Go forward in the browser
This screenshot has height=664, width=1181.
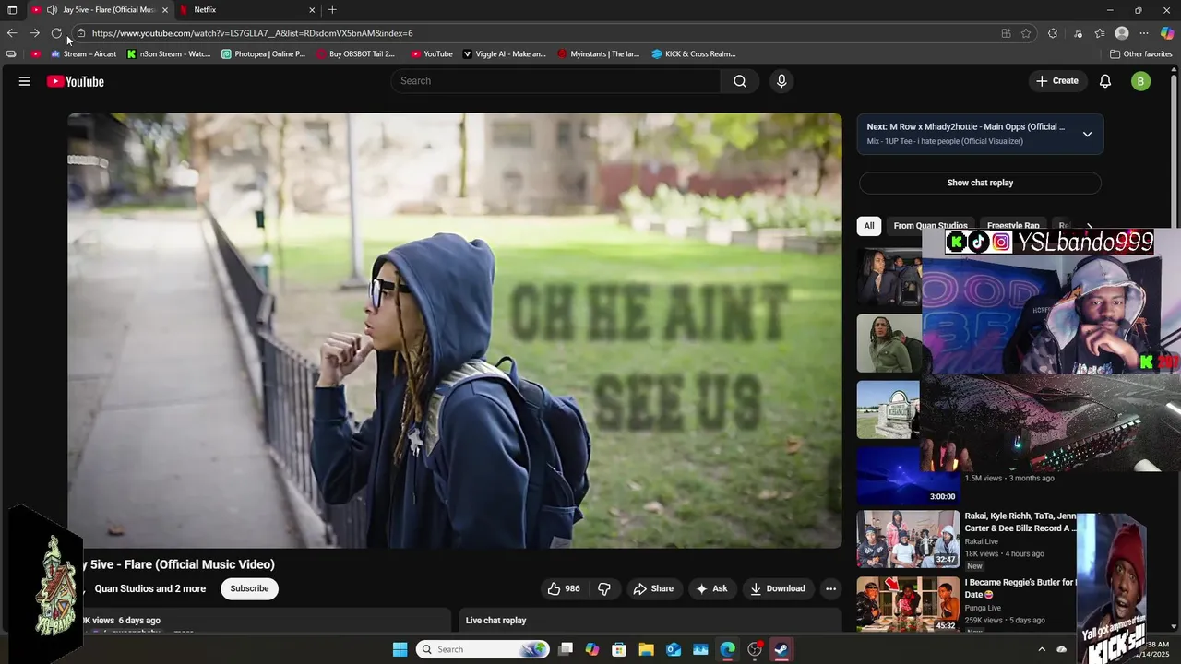(34, 33)
